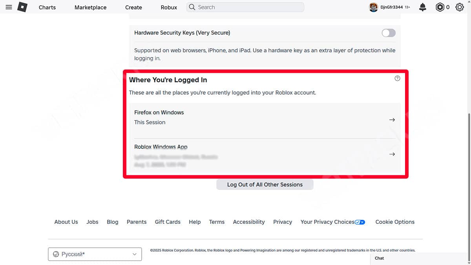This screenshot has width=471, height=265.
Task: Toggle Hardware Security Keys switch
Action: (x=389, y=33)
